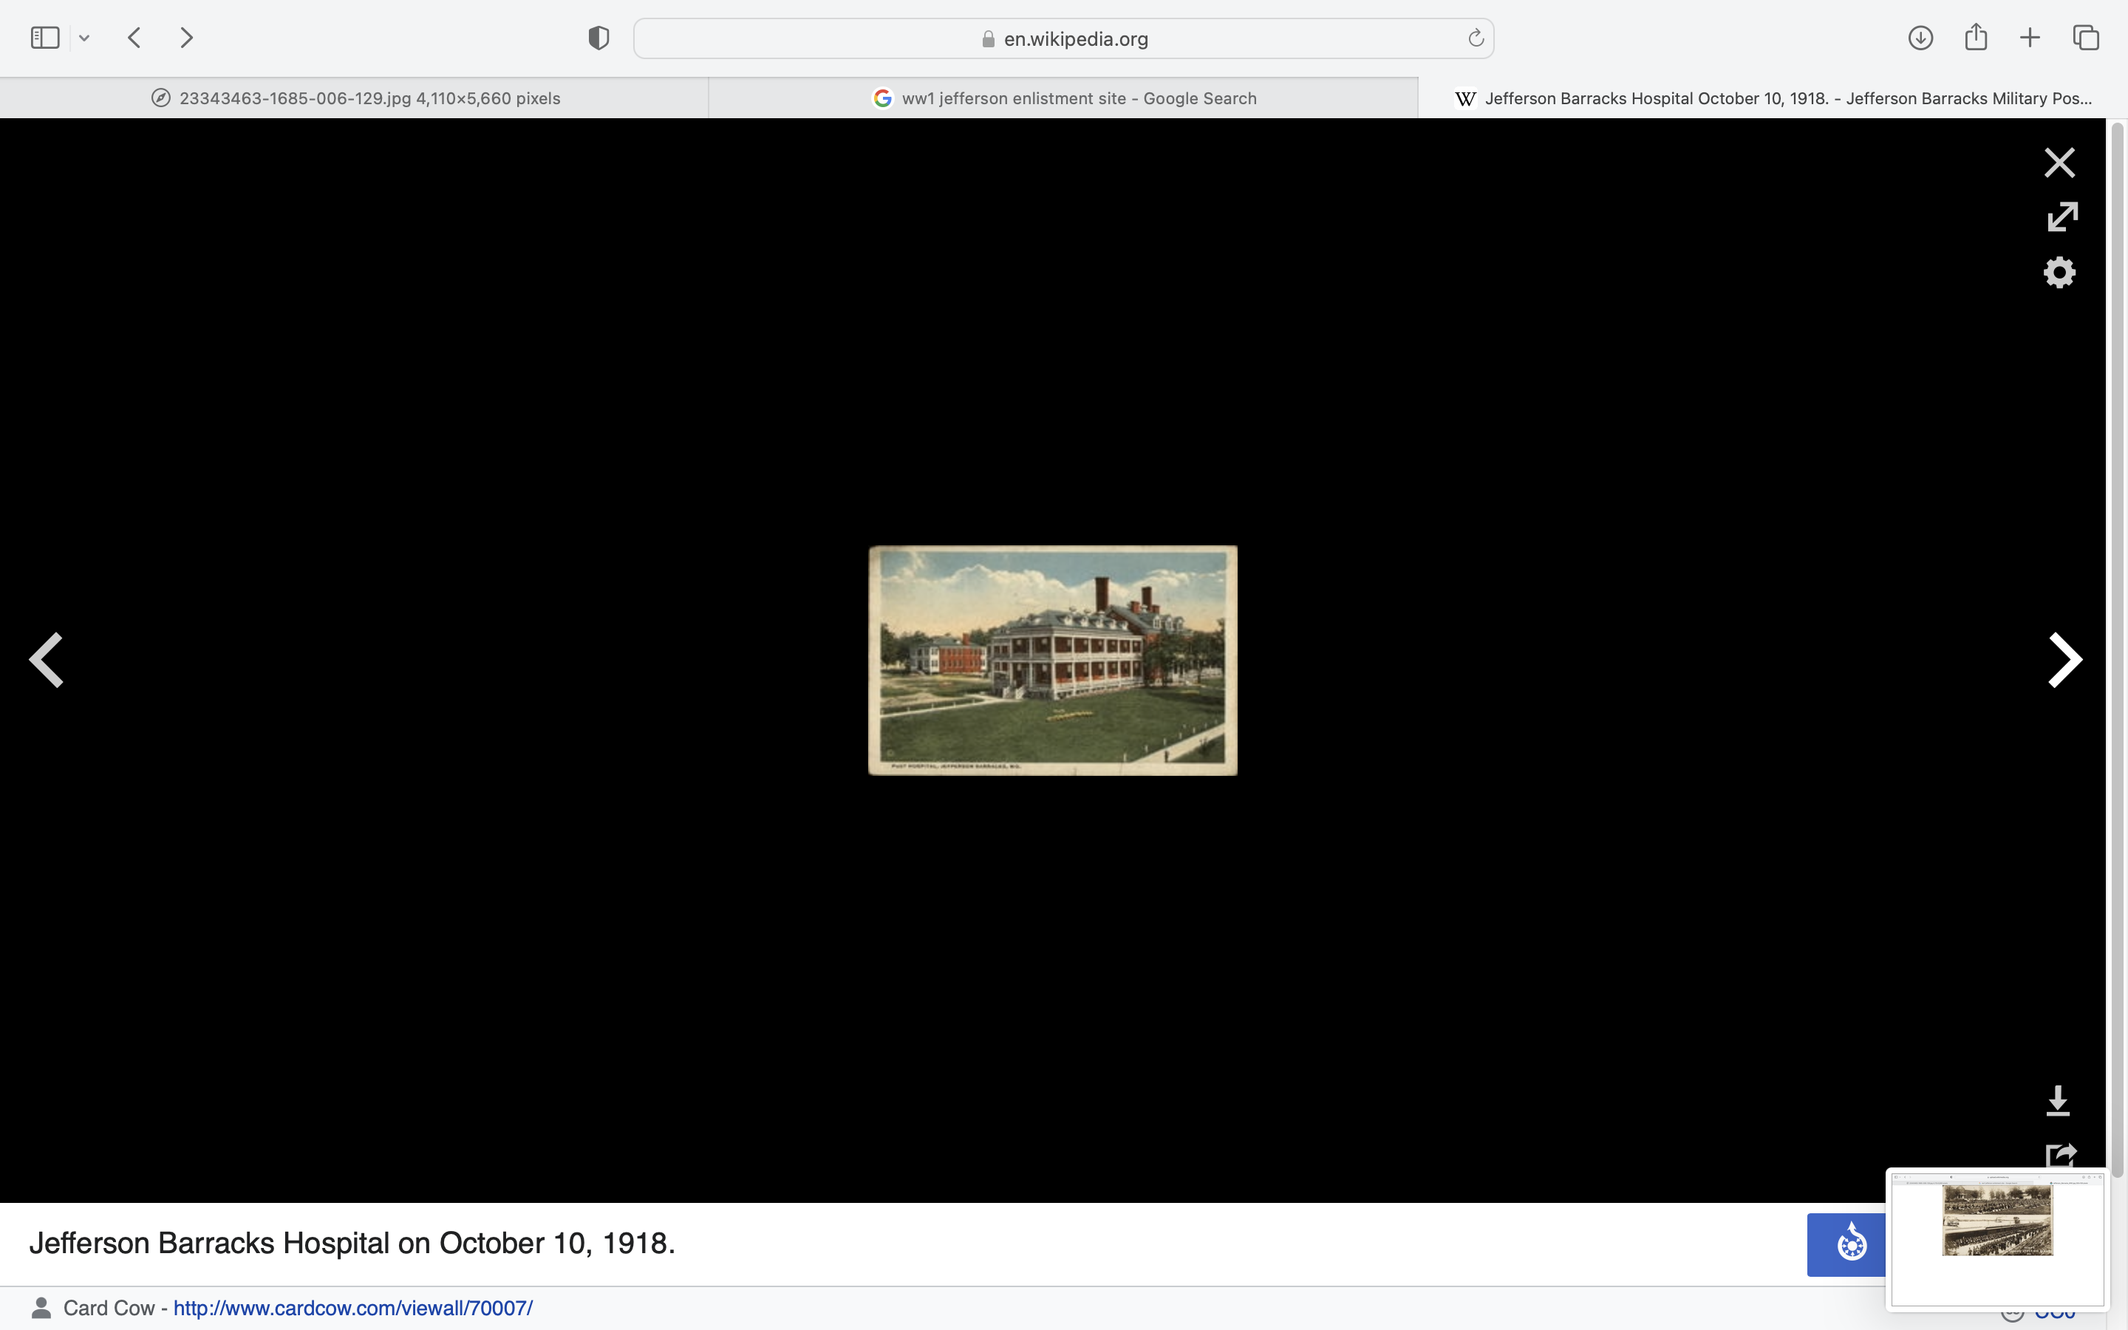The height and width of the screenshot is (1330, 2128).
Task: Open the media viewer settings gear
Action: pos(2059,273)
